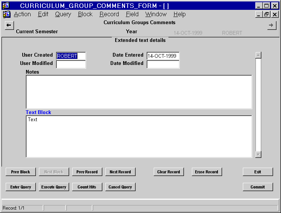Click the Count Hits button
The width and height of the screenshot is (281, 213).
[87, 187]
